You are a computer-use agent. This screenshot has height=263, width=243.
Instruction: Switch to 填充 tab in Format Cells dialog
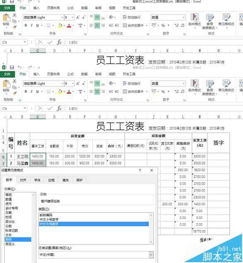[66, 180]
